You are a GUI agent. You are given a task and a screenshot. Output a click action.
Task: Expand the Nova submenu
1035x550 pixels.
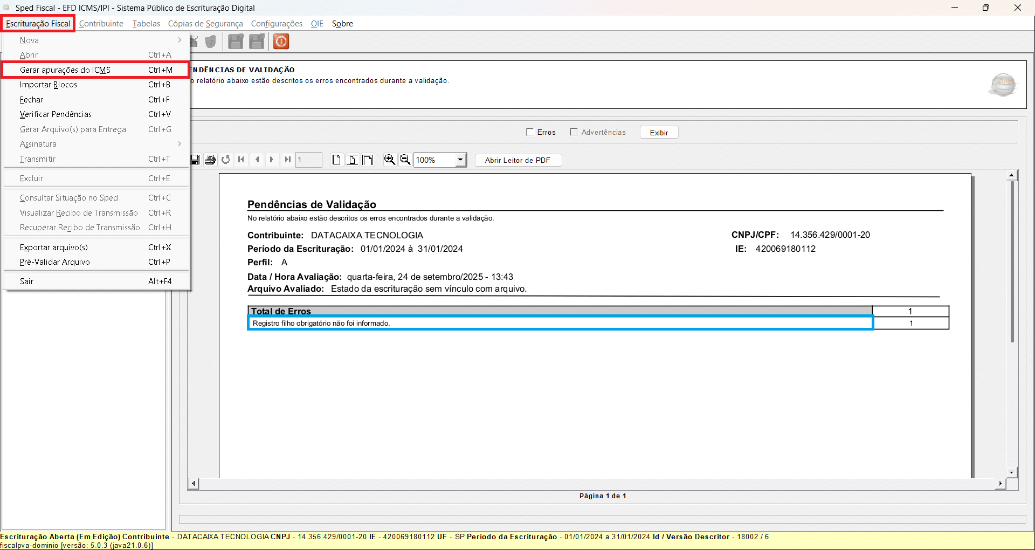(x=179, y=40)
